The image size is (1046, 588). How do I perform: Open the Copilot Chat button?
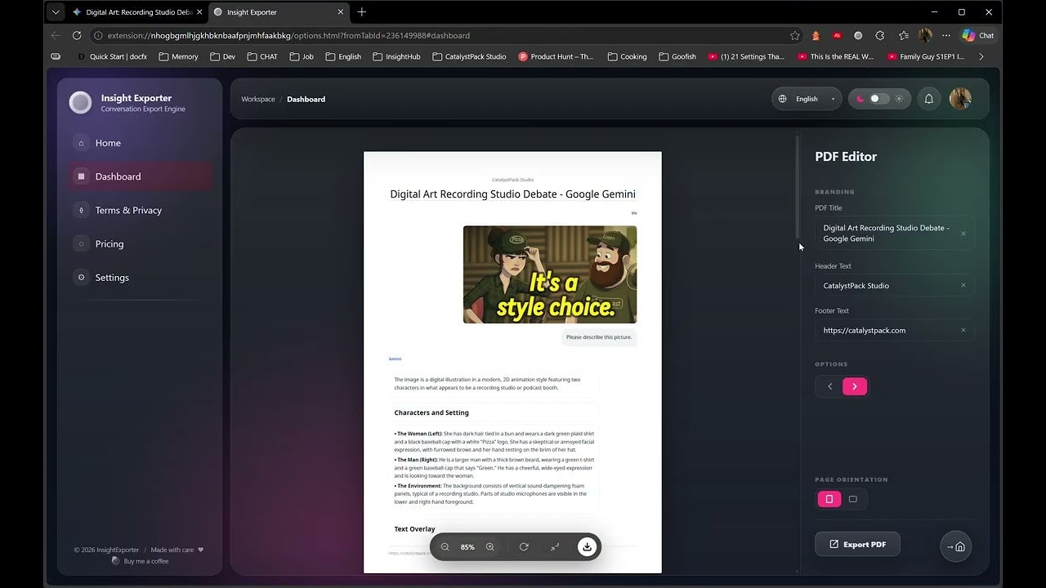[x=978, y=35]
